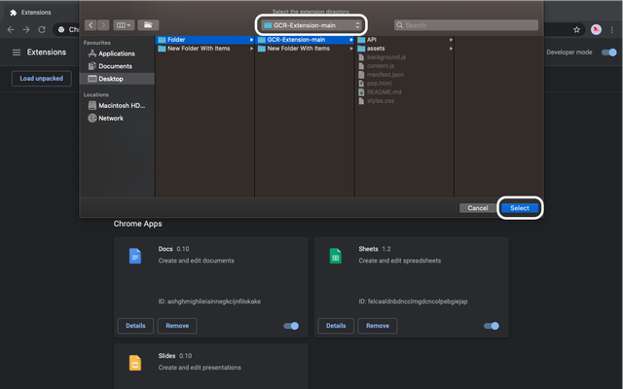623x389 pixels.
Task: Remove the Docs app
Action: (177, 326)
